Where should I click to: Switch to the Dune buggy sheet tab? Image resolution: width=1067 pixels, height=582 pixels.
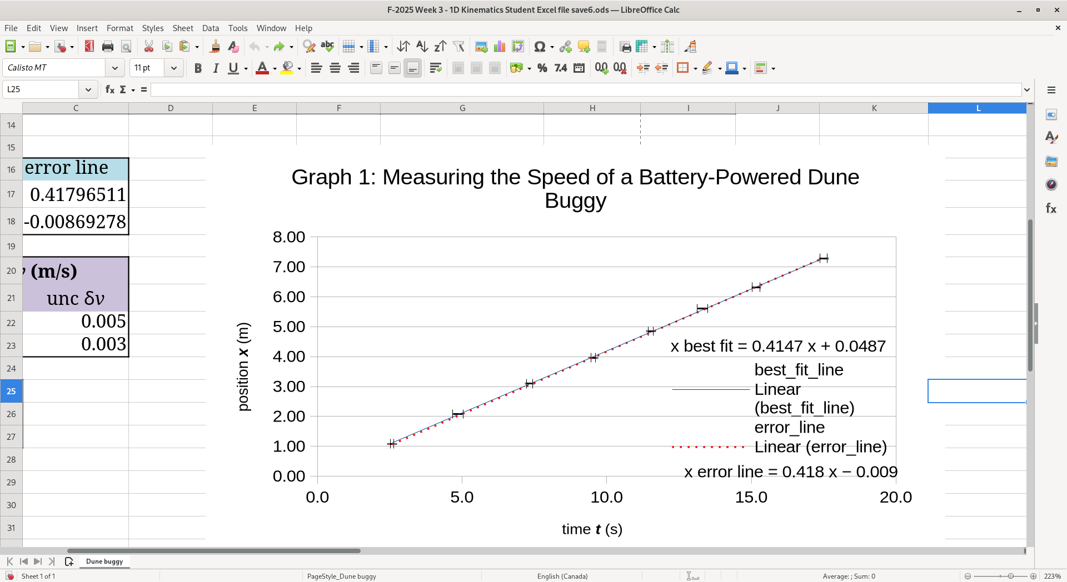point(104,561)
